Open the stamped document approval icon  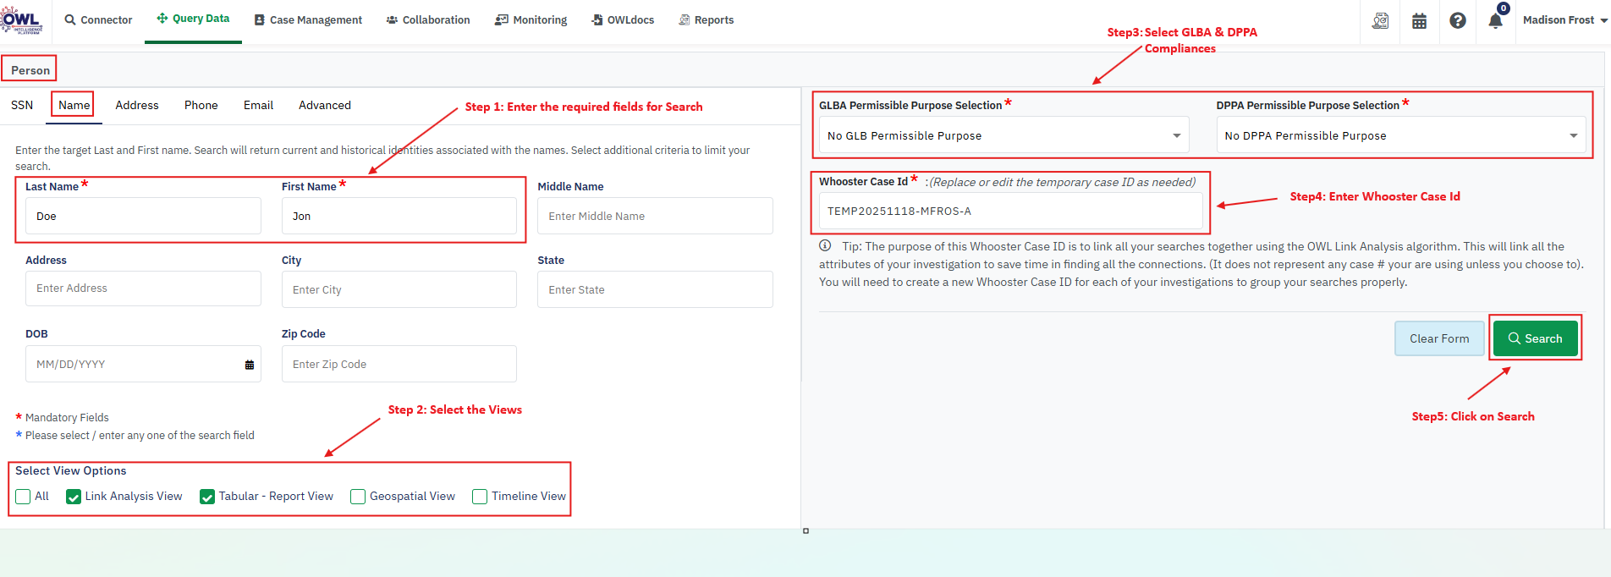(1380, 21)
